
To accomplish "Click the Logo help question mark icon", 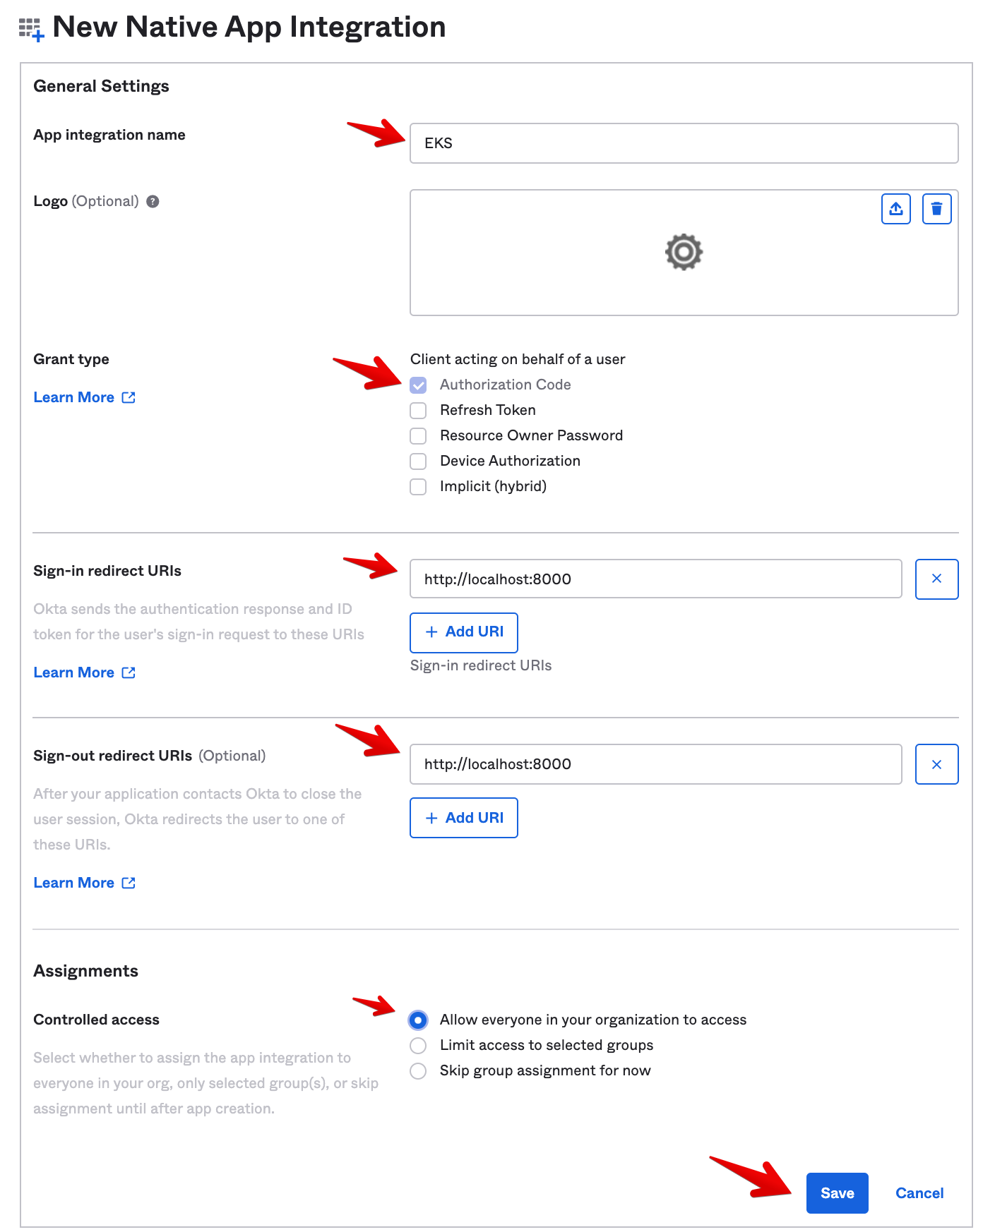I will [153, 202].
